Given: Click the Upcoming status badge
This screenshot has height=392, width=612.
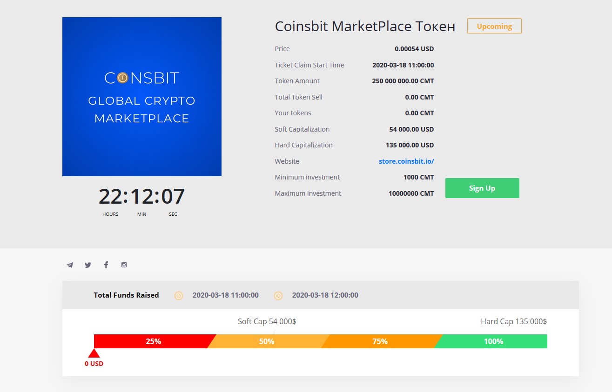Looking at the screenshot, I should pyautogui.click(x=494, y=26).
